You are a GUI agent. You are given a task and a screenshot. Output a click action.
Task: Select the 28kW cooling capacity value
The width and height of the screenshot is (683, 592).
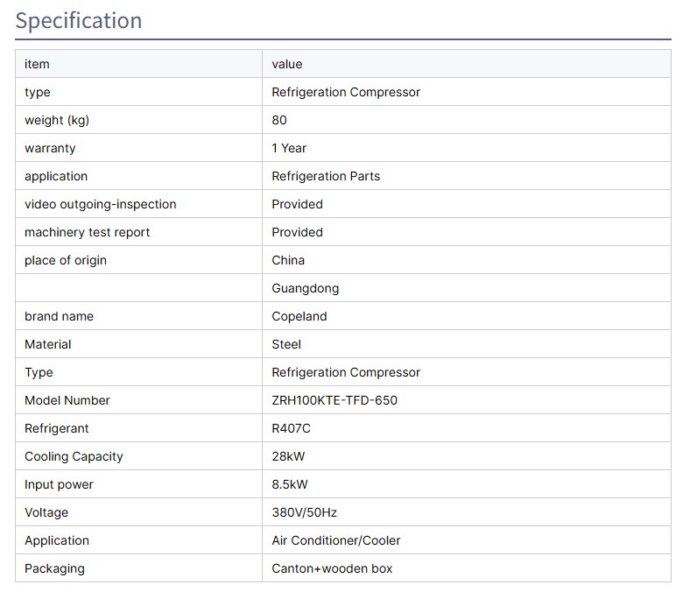(x=288, y=456)
